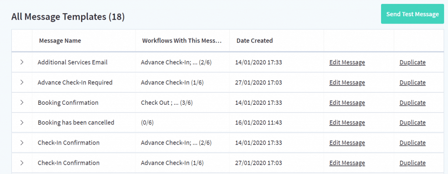Expand the Additional Services Email row
Image resolution: width=448 pixels, height=174 pixels.
click(x=22, y=62)
